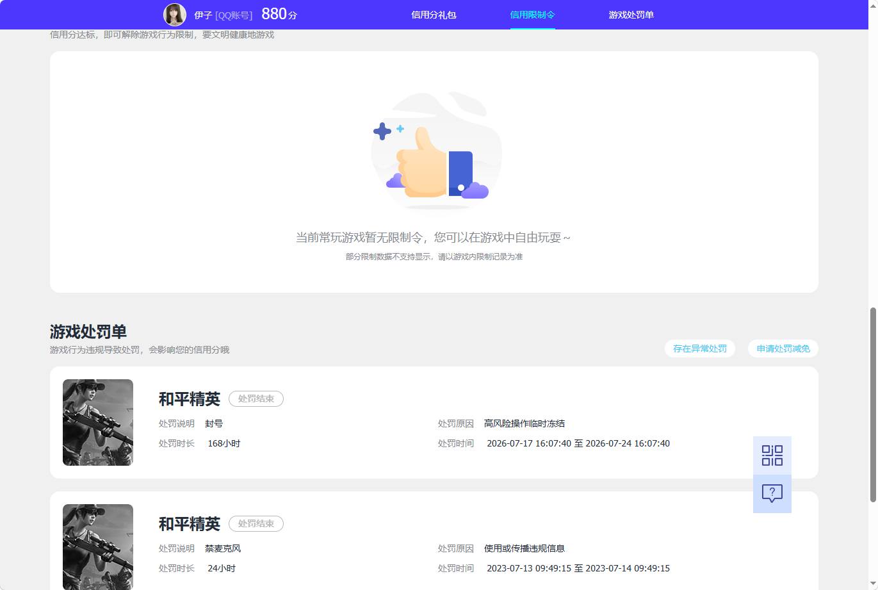Viewport: 878px width, 590px height.
Task: Click the 当前常玩游戏暂无限制令 message
Action: (433, 238)
